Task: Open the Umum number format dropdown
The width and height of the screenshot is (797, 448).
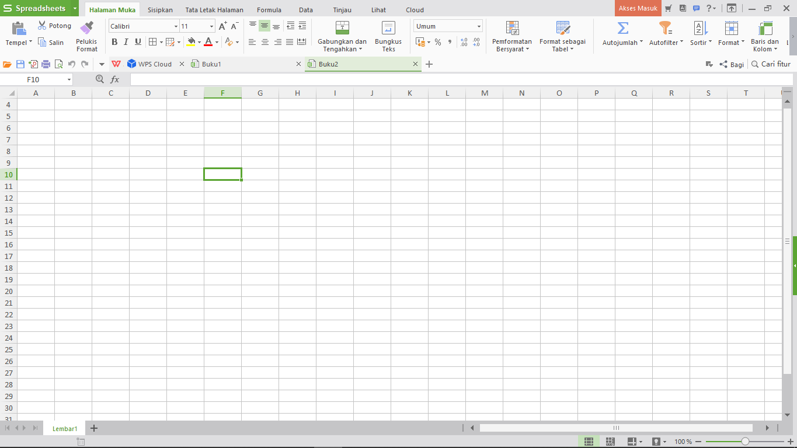Action: [479, 26]
